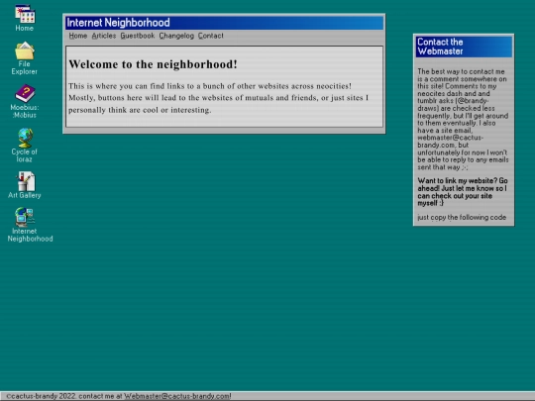Open the Articles menu item

pos(104,36)
